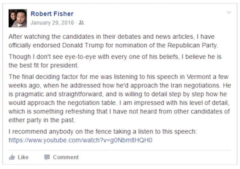Screen dimensions: 240x169
Task: Click the line "I recommend anybody on the fence"
Action: coord(103,132)
